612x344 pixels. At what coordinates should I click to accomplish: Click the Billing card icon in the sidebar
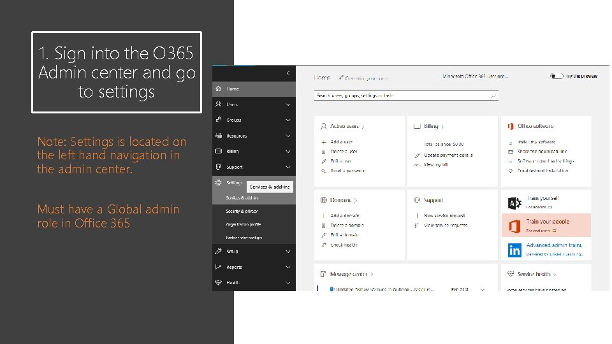pos(218,151)
